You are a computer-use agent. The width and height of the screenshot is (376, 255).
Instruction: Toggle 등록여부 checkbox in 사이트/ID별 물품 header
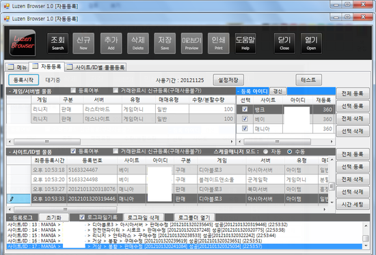point(73,151)
